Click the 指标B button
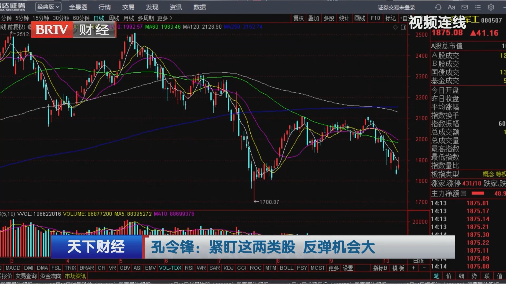The width and height of the screenshot is (506, 284). coord(380,268)
